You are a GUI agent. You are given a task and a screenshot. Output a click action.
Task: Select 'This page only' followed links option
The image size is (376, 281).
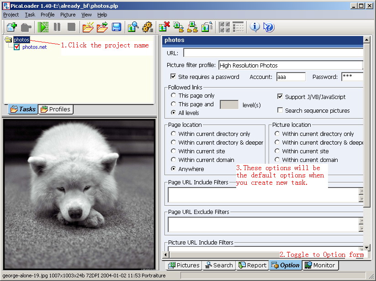tap(173, 95)
